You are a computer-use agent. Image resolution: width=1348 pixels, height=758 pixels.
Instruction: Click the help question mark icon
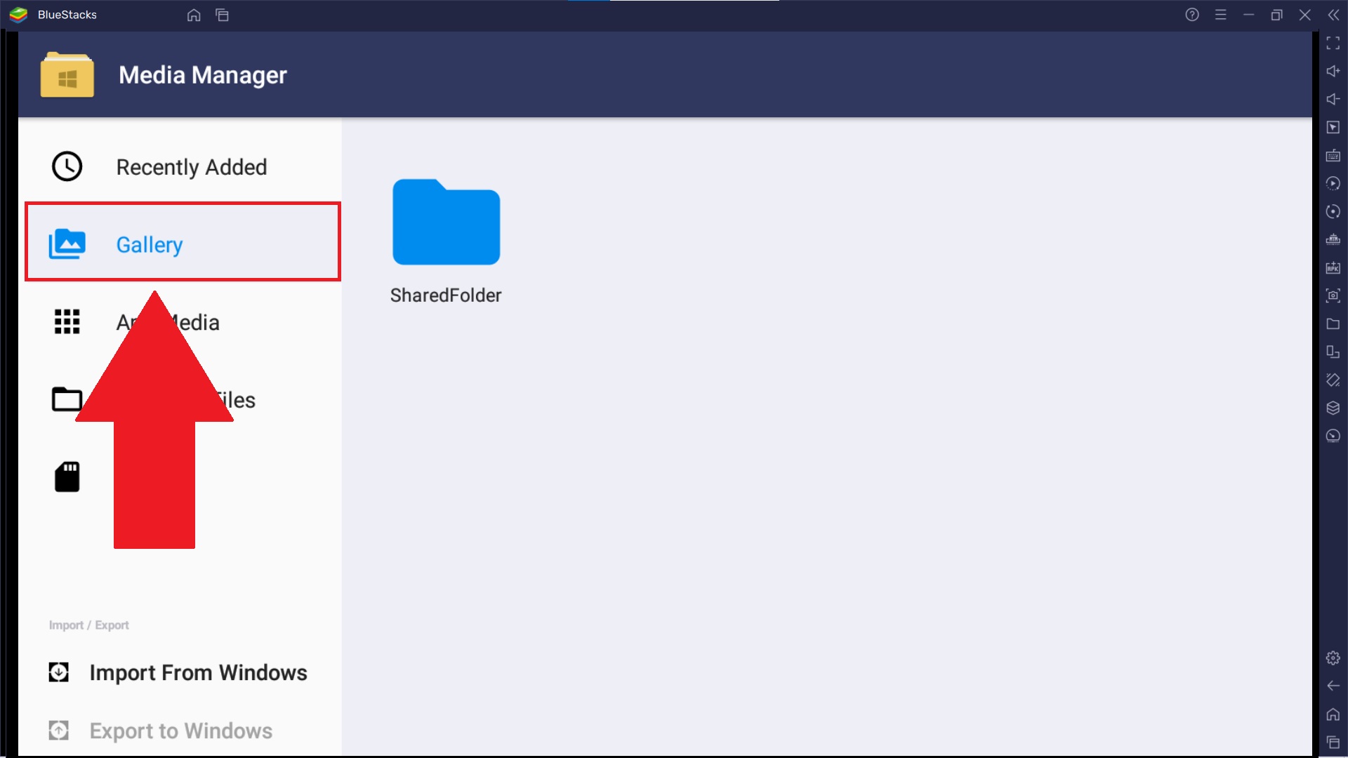1192,15
